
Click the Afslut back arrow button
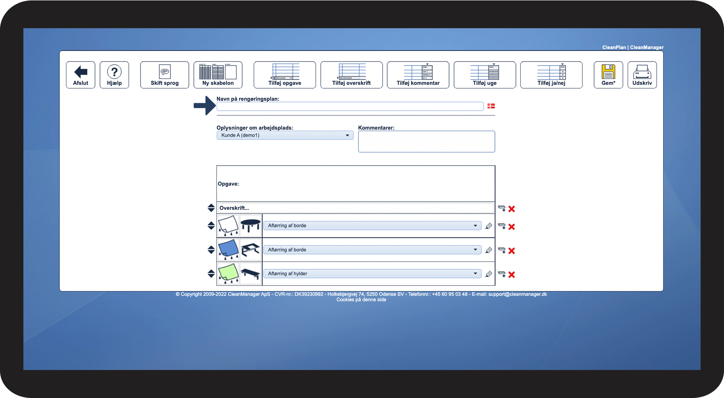[81, 75]
